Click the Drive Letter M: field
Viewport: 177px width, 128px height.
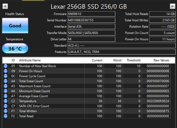click(x=91, y=39)
